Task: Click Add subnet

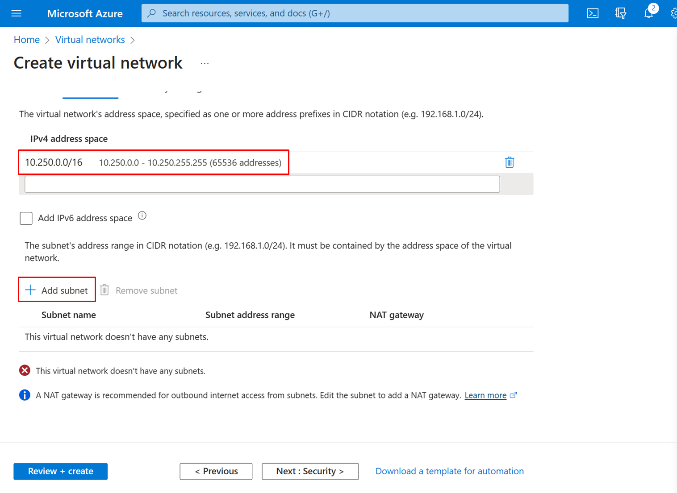Action: point(56,290)
